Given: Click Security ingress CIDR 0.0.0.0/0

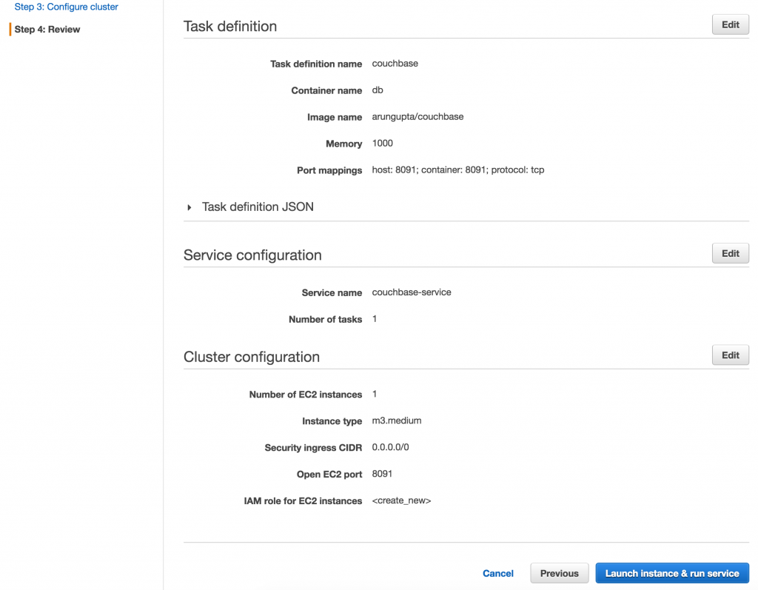Looking at the screenshot, I should point(390,447).
